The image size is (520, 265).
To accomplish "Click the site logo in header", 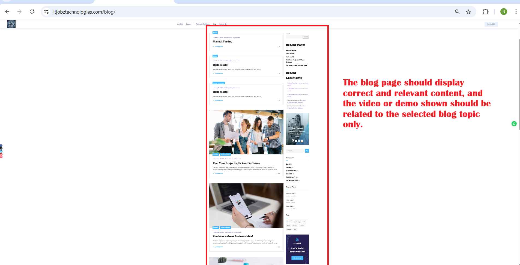I will [x=11, y=24].
